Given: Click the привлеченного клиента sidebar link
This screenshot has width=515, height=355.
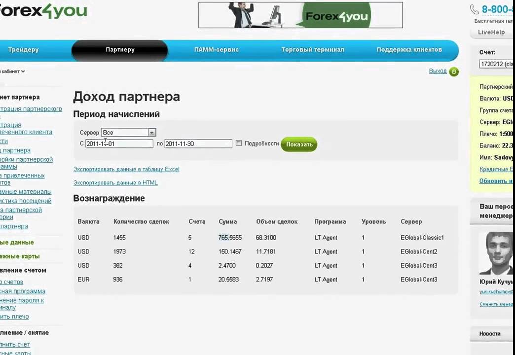Looking at the screenshot, I should point(26,129).
